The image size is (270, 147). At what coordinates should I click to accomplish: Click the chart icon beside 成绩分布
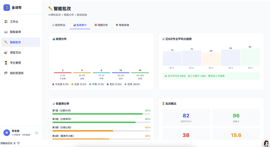tap(54, 39)
